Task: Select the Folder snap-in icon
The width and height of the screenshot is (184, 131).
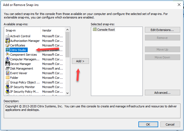Action: click(x=8, y=78)
